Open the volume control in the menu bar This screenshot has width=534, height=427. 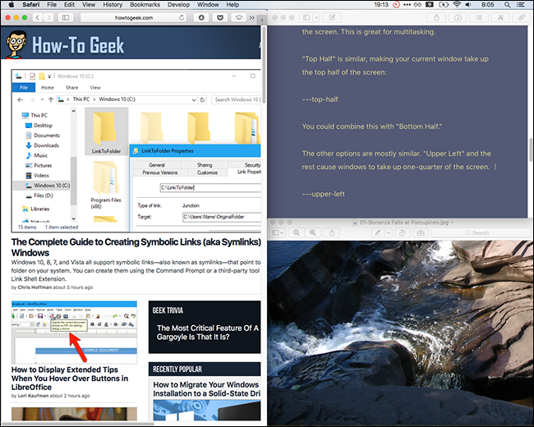pos(468,5)
